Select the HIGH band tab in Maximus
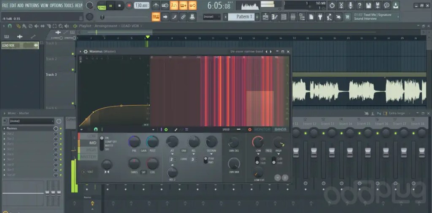The height and width of the screenshot is (213, 432). tap(88, 150)
